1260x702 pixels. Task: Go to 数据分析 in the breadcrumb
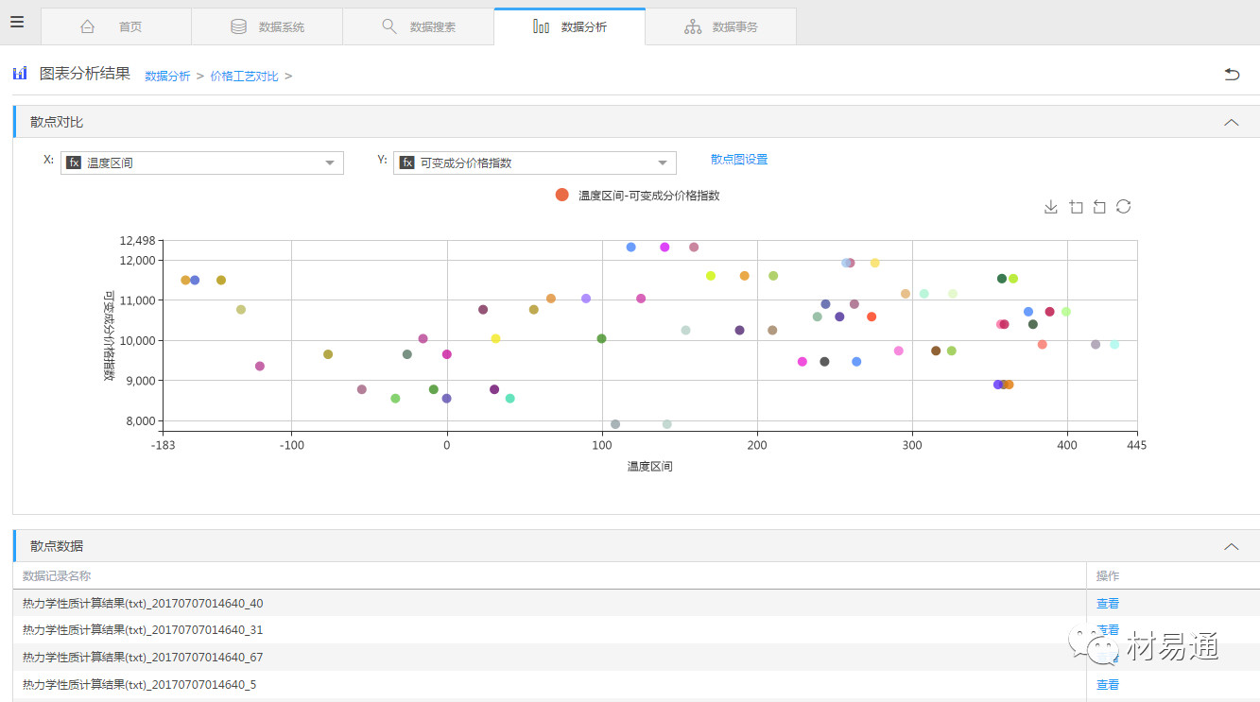(167, 76)
